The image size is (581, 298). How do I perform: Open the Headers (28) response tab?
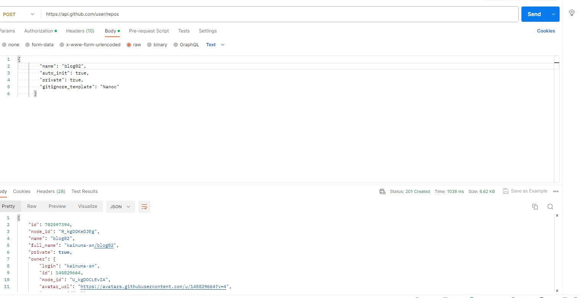pos(51,191)
